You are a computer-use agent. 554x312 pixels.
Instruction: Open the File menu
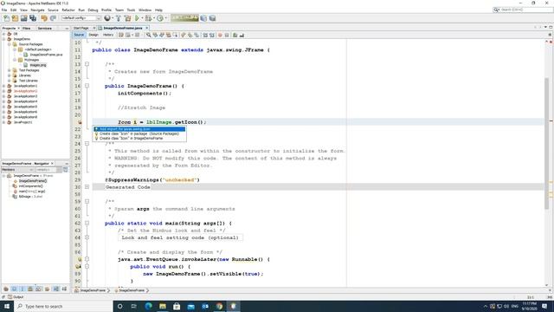[x=4, y=10]
